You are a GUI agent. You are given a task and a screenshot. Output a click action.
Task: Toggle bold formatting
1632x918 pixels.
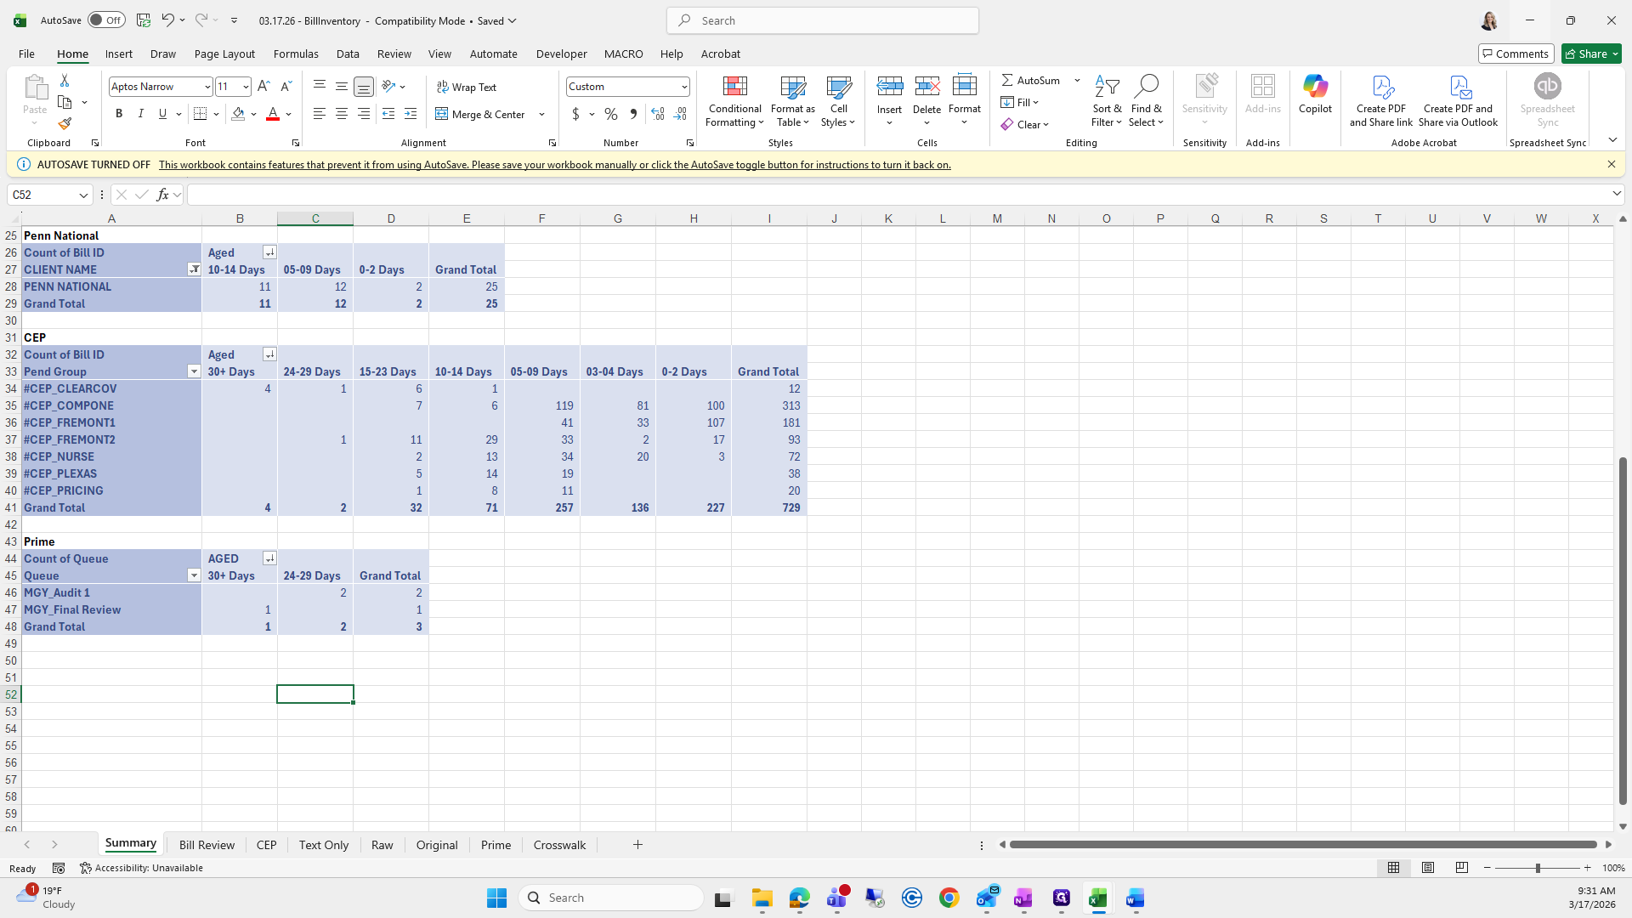(119, 114)
